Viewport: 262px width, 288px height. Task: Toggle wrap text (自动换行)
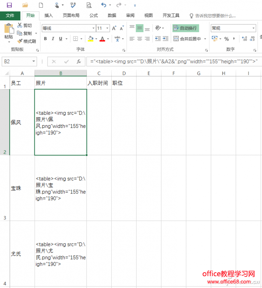[x=186, y=28]
